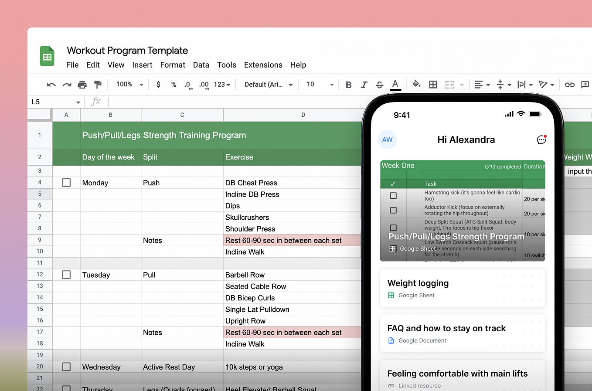This screenshot has height=391, width=592.
Task: Open the Extensions menu
Action: click(x=263, y=65)
